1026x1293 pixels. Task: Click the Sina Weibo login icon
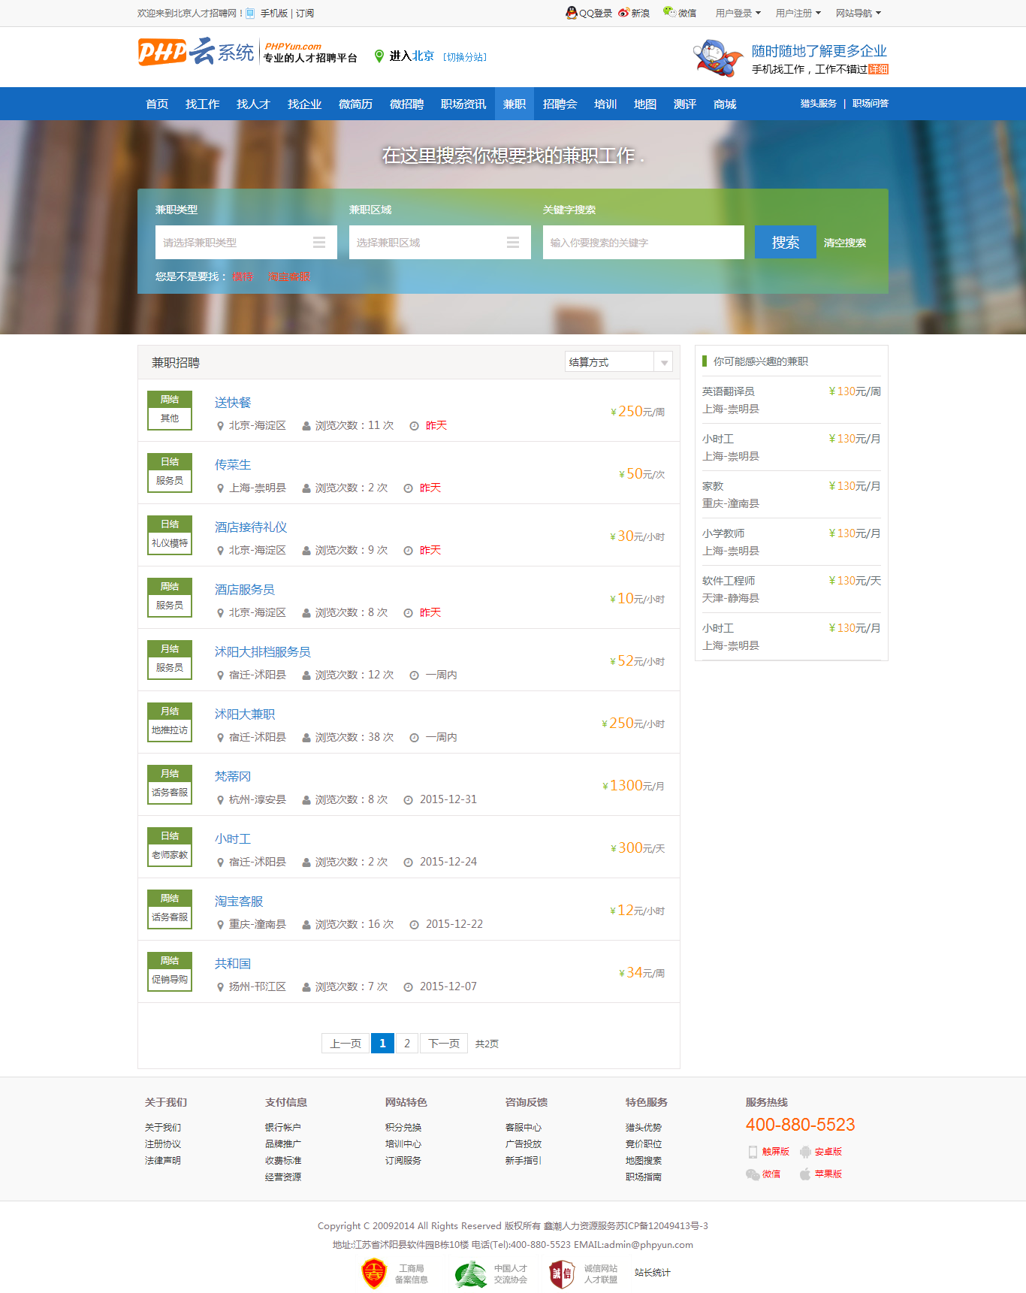click(x=623, y=13)
